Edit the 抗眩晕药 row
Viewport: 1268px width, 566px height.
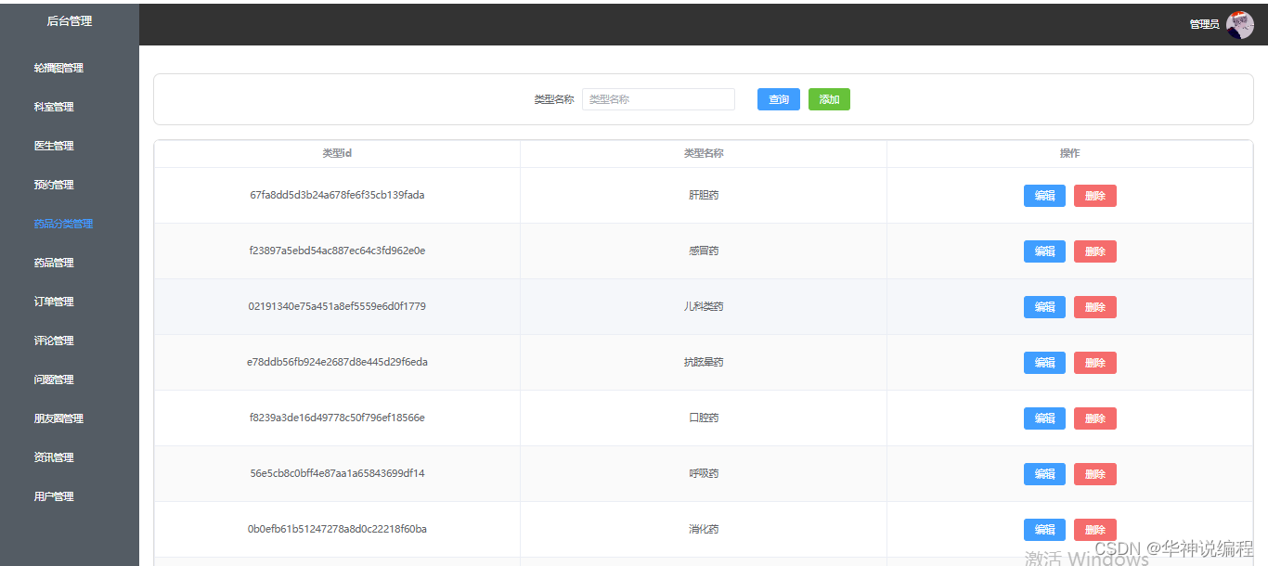click(1044, 363)
